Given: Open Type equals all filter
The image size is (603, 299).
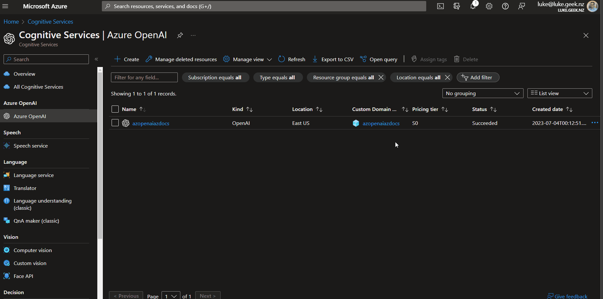Looking at the screenshot, I should 278,77.
